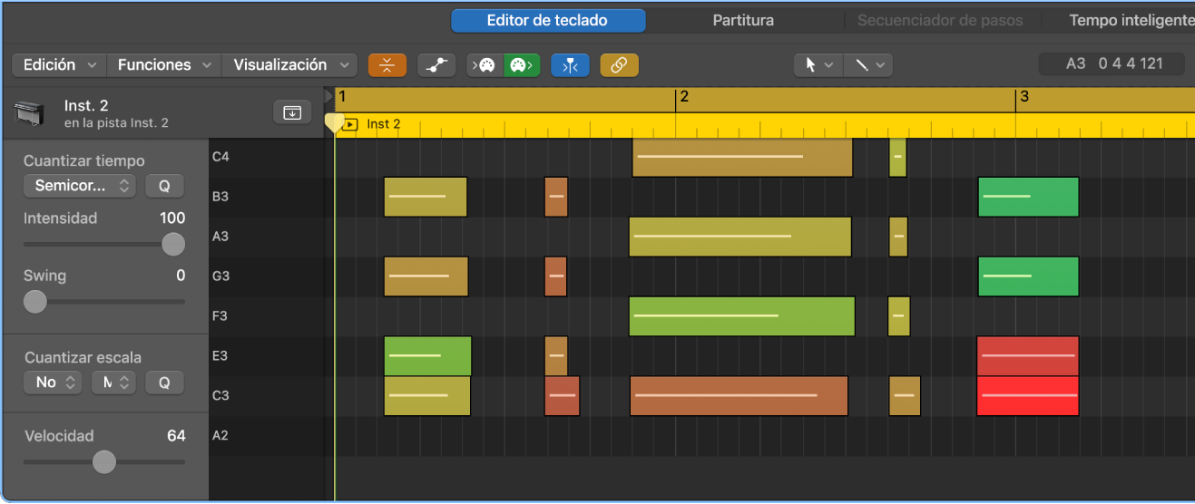Click the Intensidad value 100
The width and height of the screenshot is (1195, 504).
click(x=171, y=218)
